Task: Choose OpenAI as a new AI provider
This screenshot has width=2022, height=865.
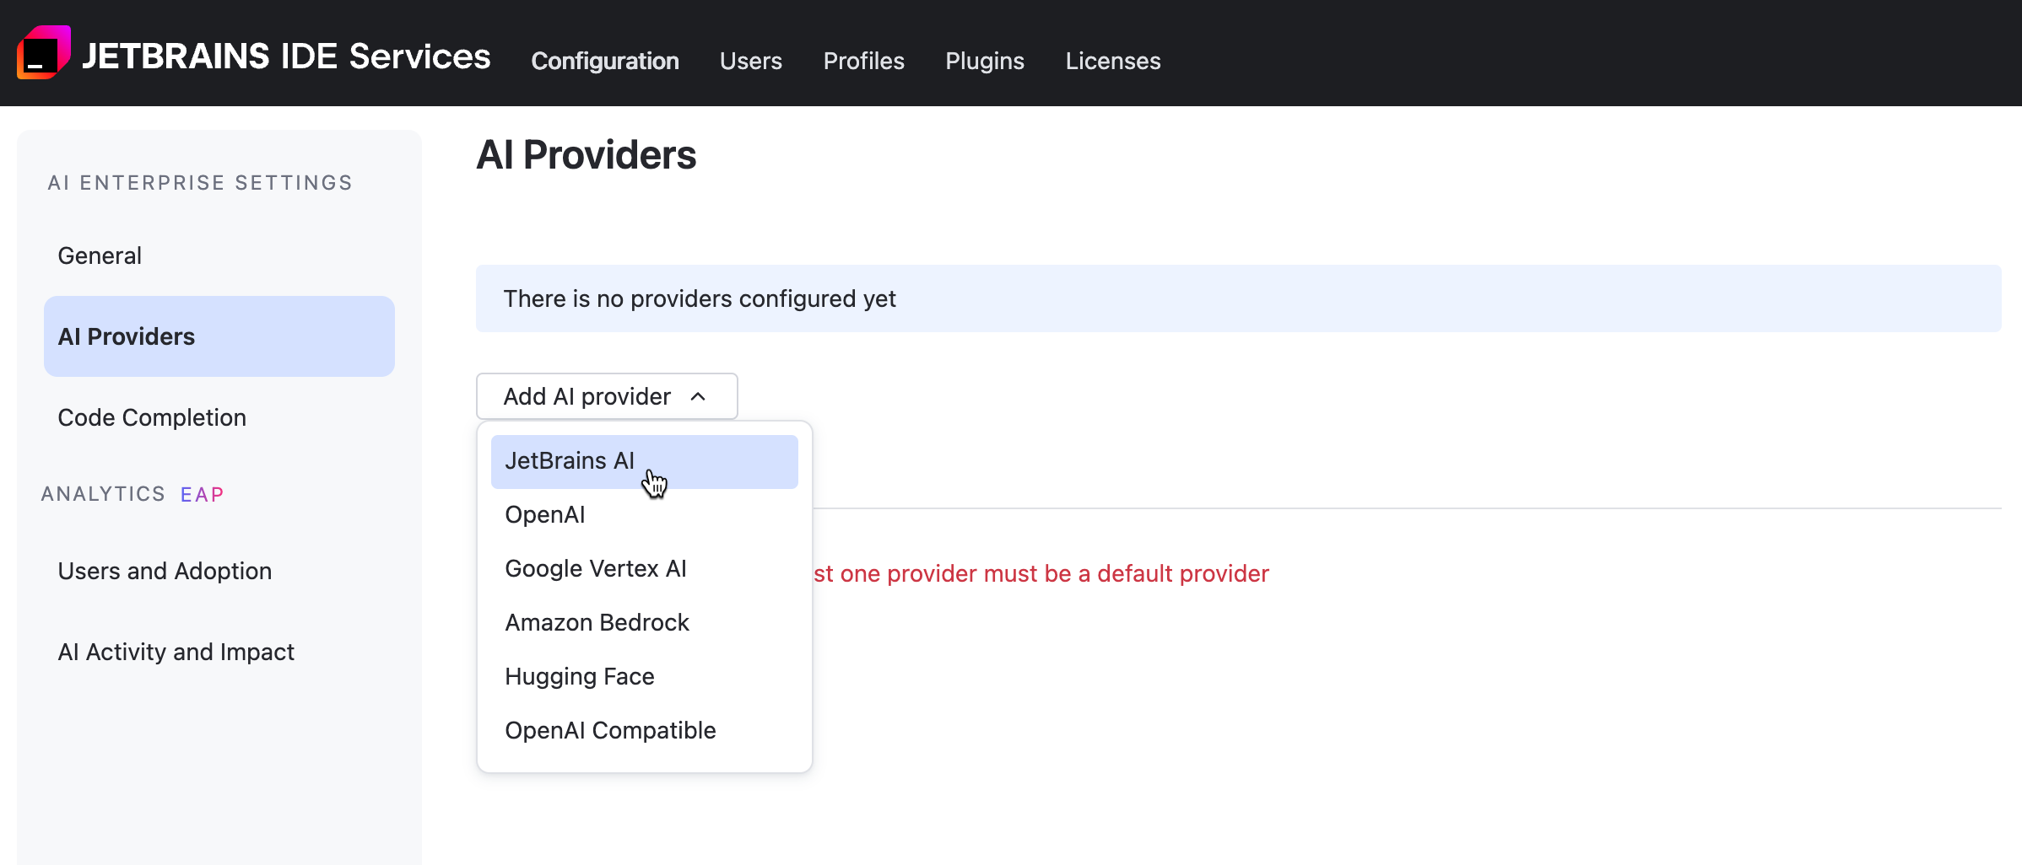Action: point(544,514)
